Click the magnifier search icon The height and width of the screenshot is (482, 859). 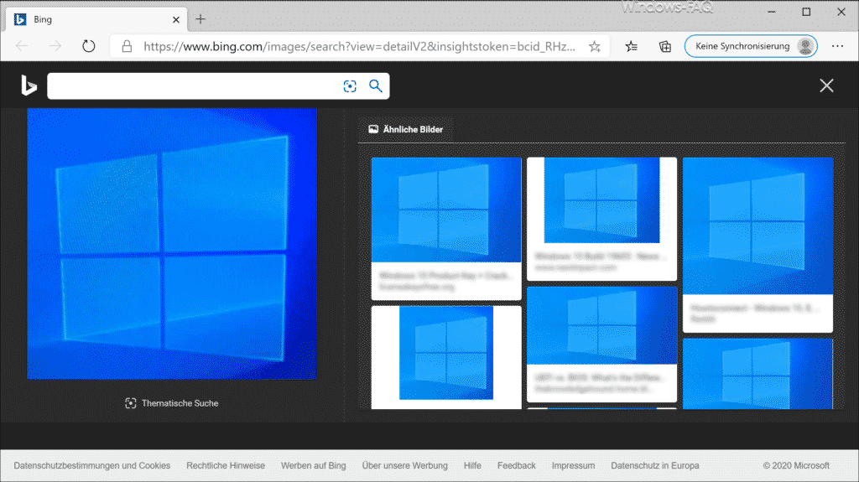tap(375, 86)
